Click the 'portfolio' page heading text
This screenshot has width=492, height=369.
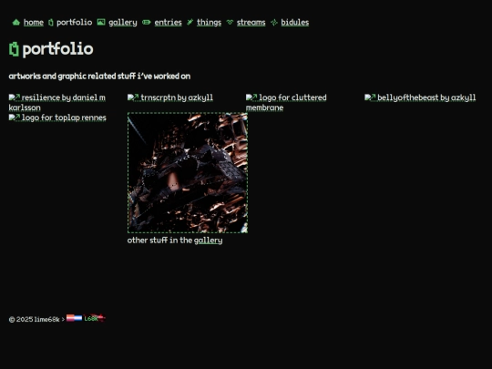[57, 49]
